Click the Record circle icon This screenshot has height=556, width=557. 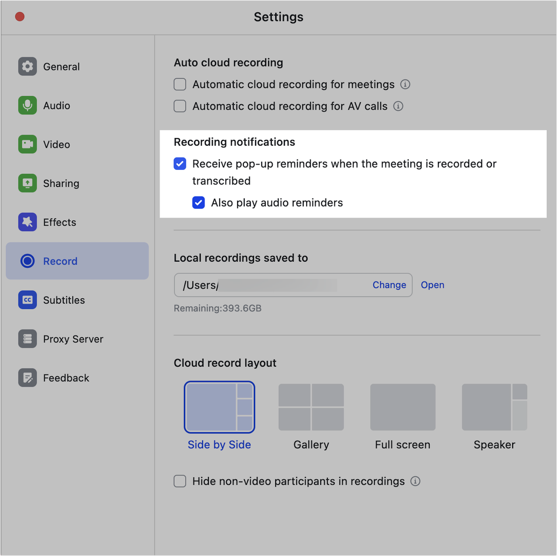click(27, 261)
